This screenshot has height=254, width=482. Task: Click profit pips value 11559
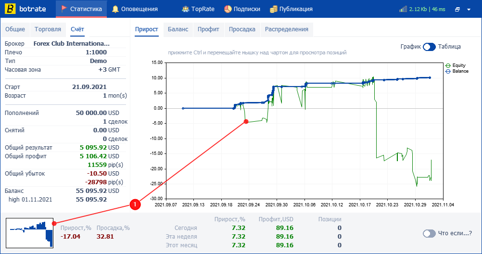click(97, 165)
